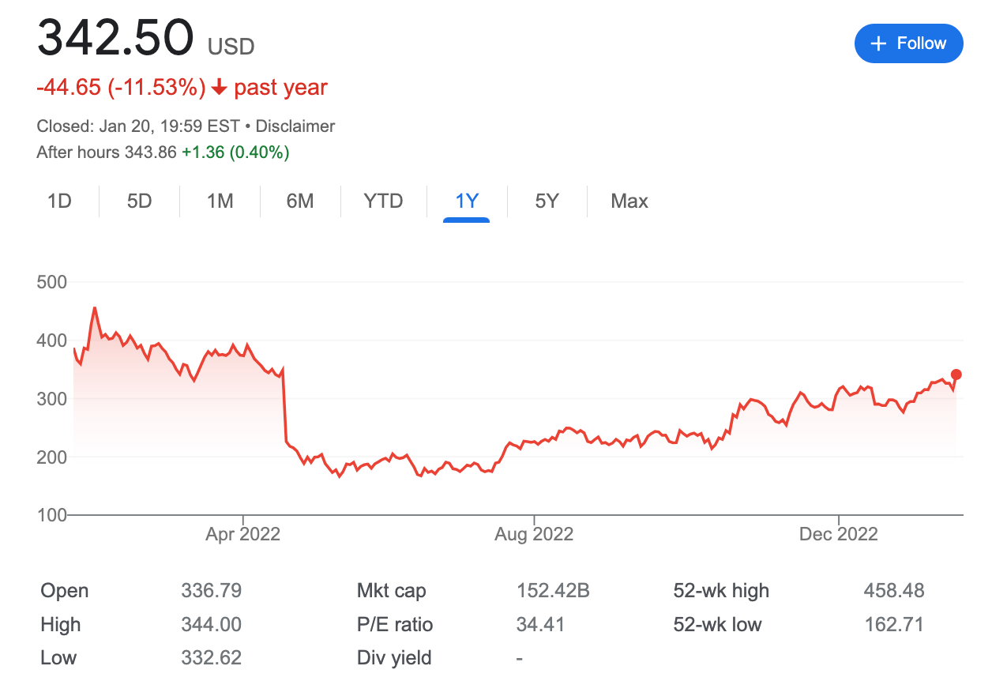Click the Dec 2022 axis label
This screenshot has width=992, height=681.
pos(838,535)
